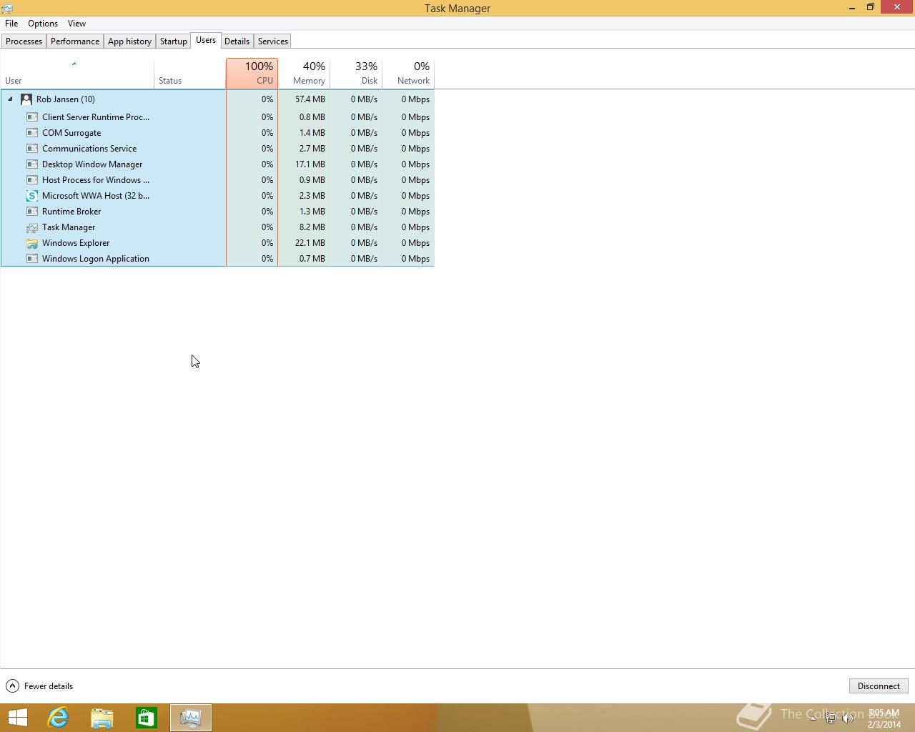This screenshot has width=915, height=732.
Task: Switch to the Performance tab
Action: [x=75, y=41]
